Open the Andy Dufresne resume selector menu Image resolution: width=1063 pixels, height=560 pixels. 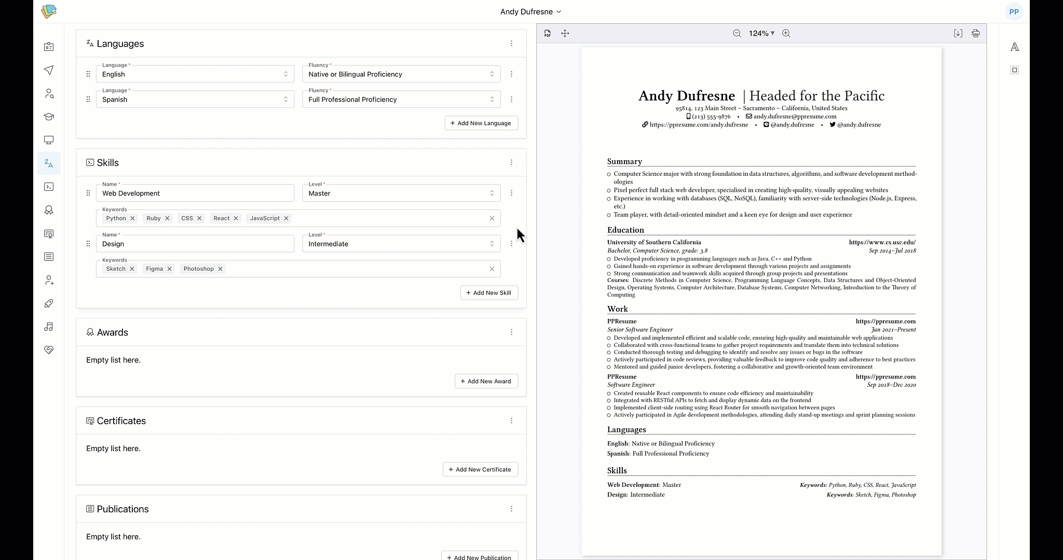click(530, 11)
